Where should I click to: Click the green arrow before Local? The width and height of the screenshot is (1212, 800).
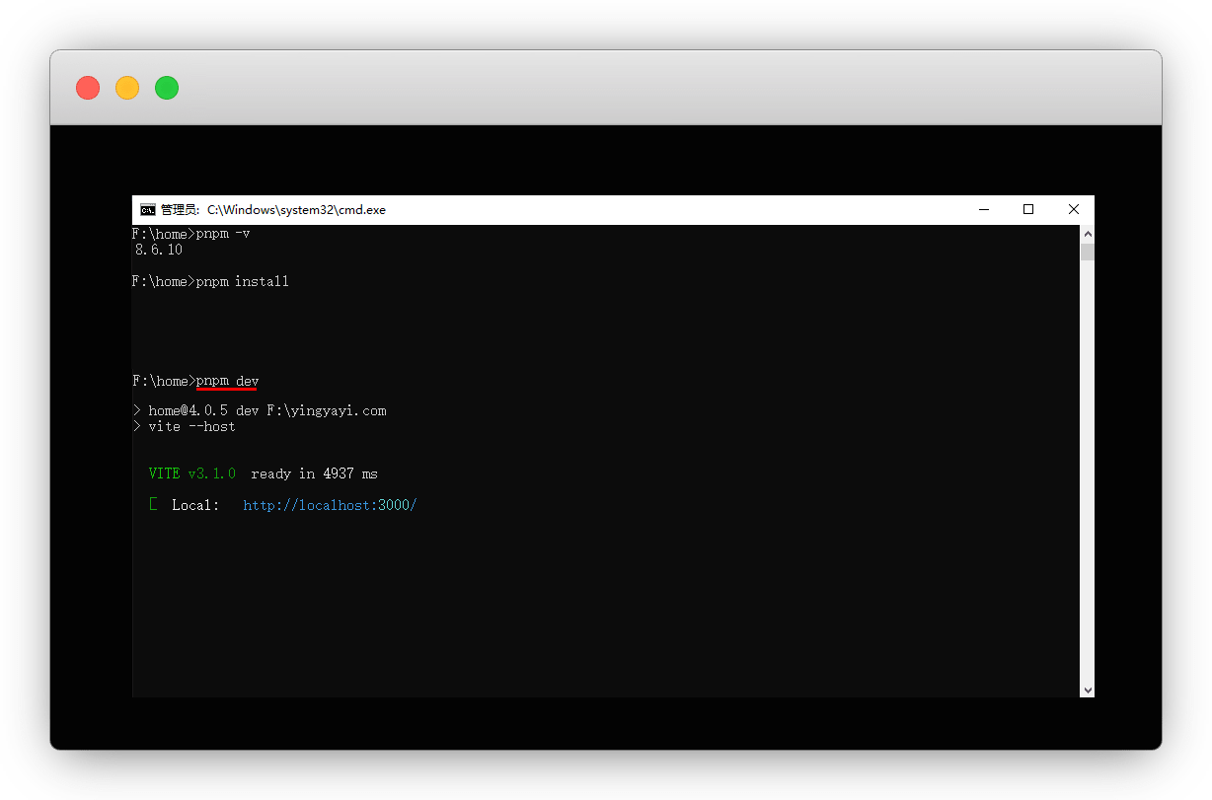tap(153, 505)
